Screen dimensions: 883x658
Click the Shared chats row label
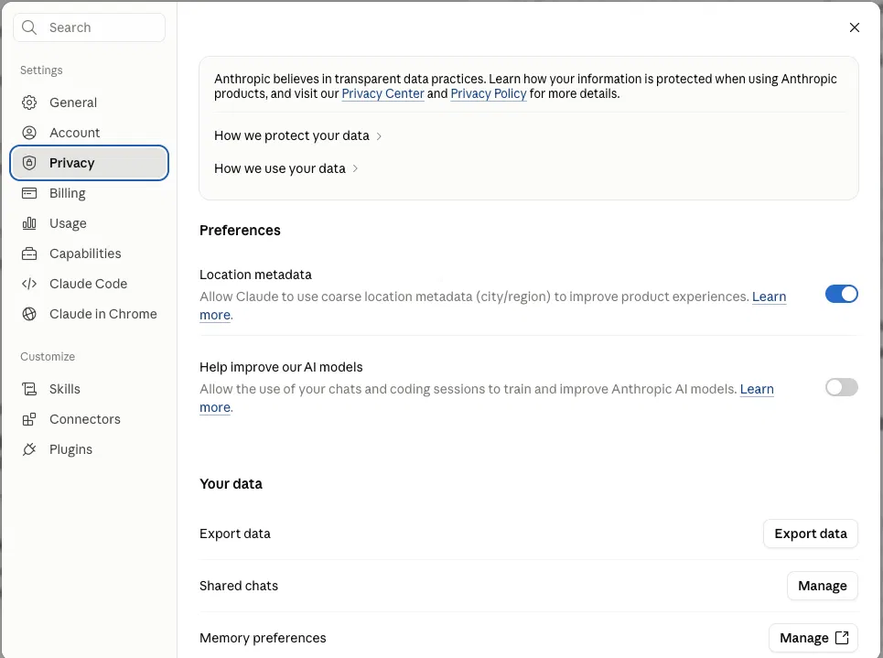(x=239, y=586)
